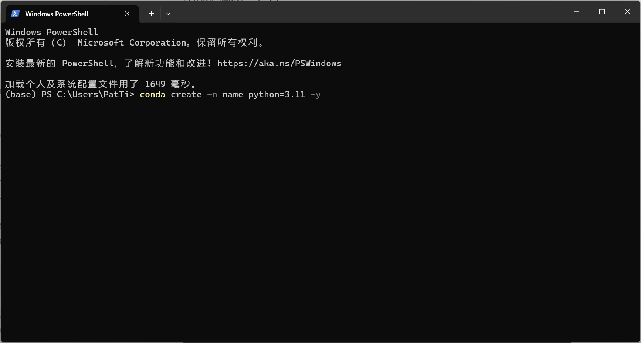Click the -n parameter in the command
Screen dimensions: 641x343
(x=212, y=94)
